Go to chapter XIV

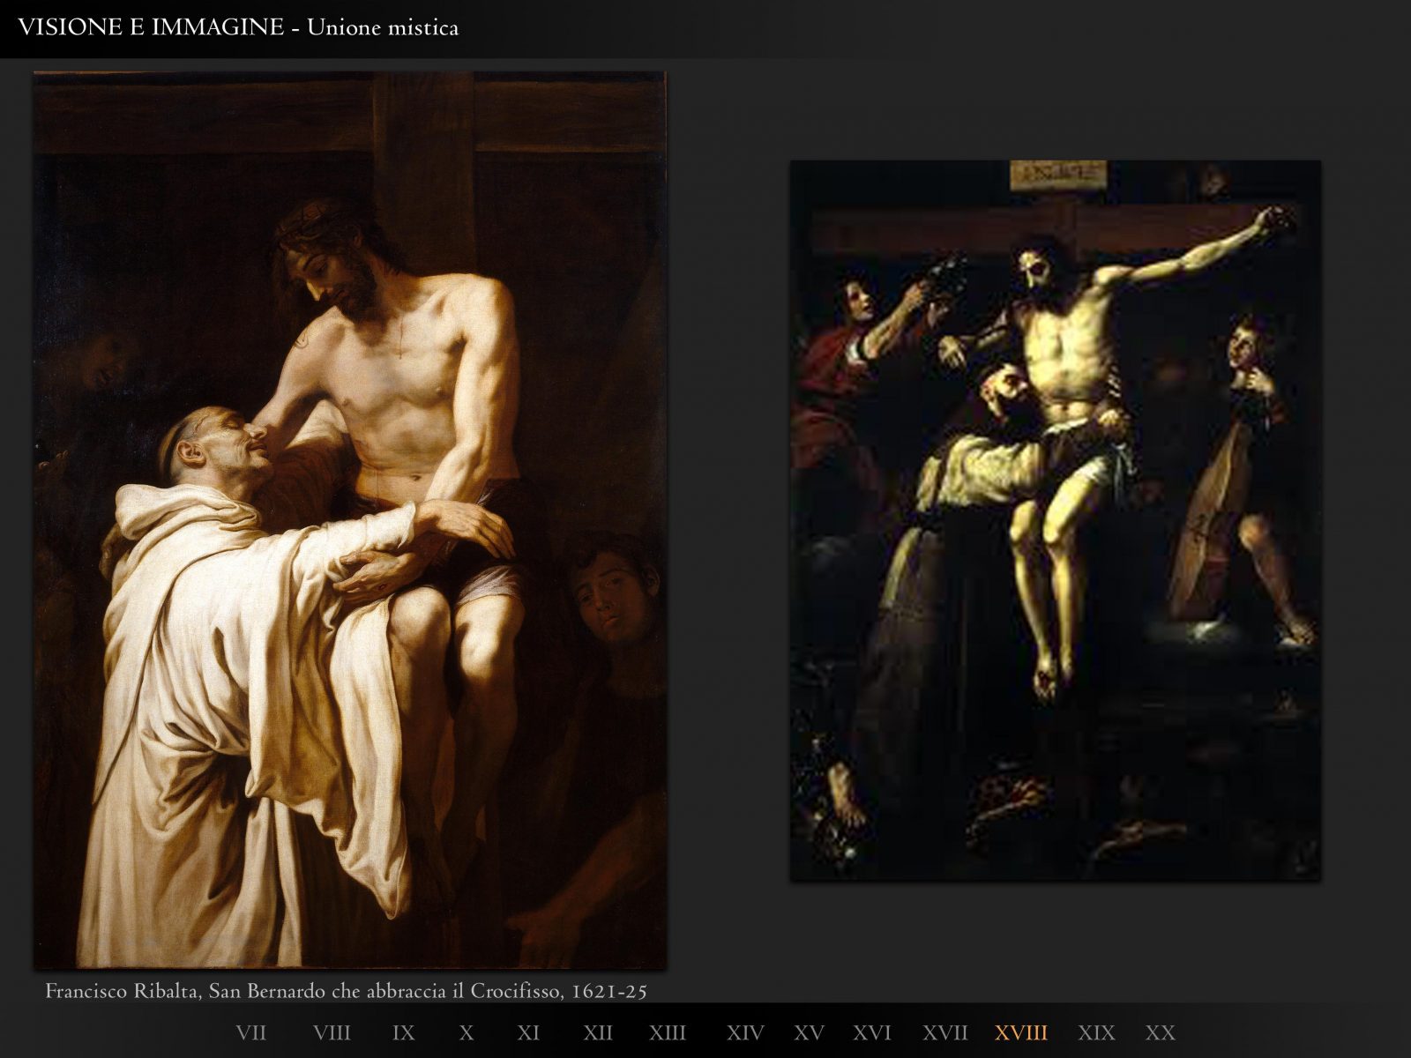click(745, 1032)
